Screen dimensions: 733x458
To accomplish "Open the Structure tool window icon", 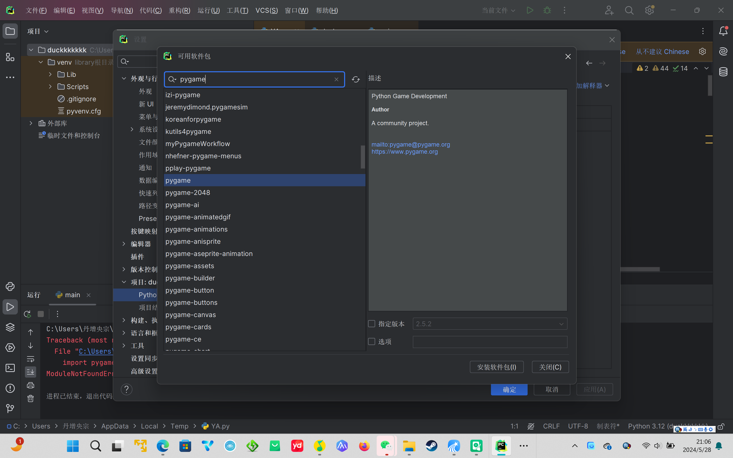I will coord(10,57).
